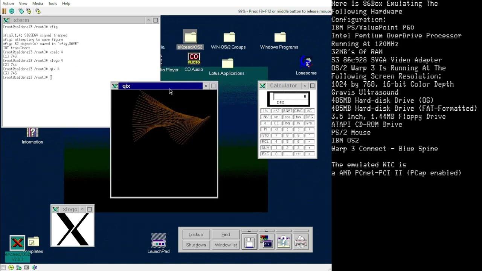Expand drawer above Shredder LaunchPad icon
Screen dimensions: 482x271
click(300, 231)
